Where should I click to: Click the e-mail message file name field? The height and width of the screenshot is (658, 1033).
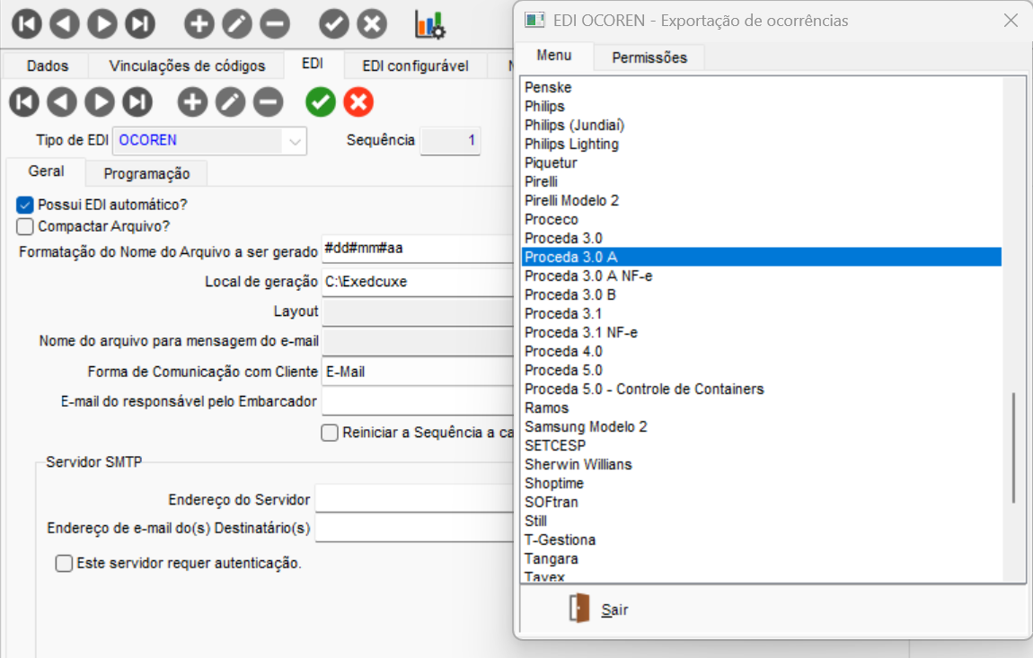(x=418, y=341)
